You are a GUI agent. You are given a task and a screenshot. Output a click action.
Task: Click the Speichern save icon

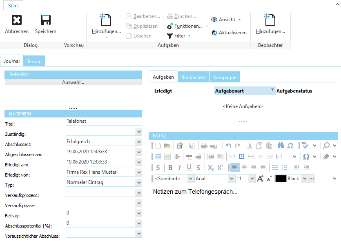tap(45, 20)
